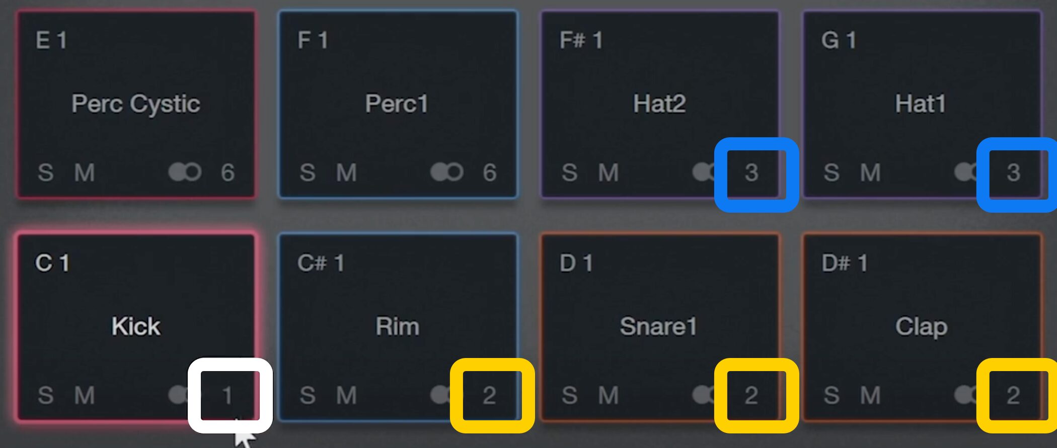
Task: Open the Kick pad output number 1
Action: pos(228,395)
